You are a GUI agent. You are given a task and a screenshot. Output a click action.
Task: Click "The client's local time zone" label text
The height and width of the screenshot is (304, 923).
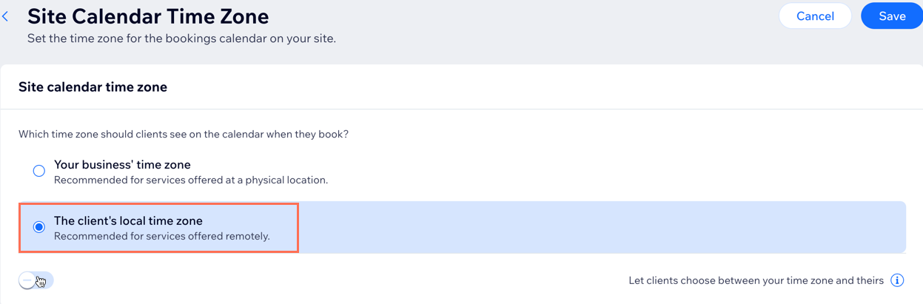[128, 220]
